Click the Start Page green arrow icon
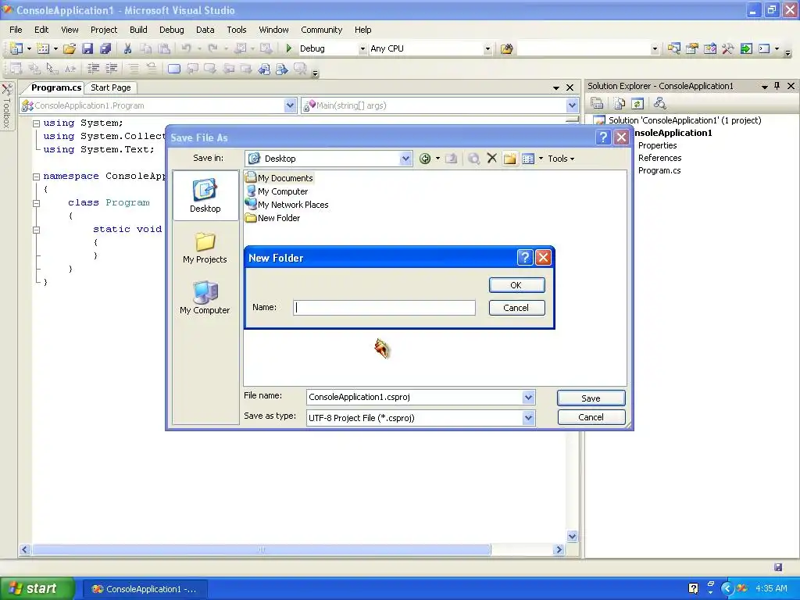The image size is (800, 600). coord(746,48)
